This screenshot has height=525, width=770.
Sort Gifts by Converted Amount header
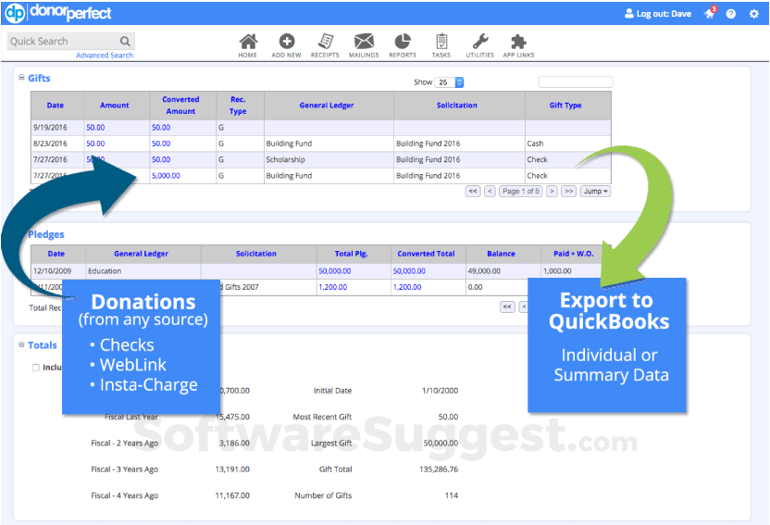click(x=180, y=106)
